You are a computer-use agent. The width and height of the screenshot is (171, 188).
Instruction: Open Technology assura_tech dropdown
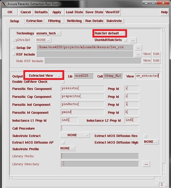coord(49,33)
